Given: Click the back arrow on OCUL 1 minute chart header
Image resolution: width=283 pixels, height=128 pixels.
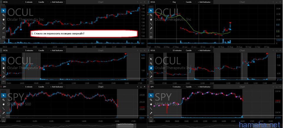Looking at the screenshot, I should pos(138,2).
